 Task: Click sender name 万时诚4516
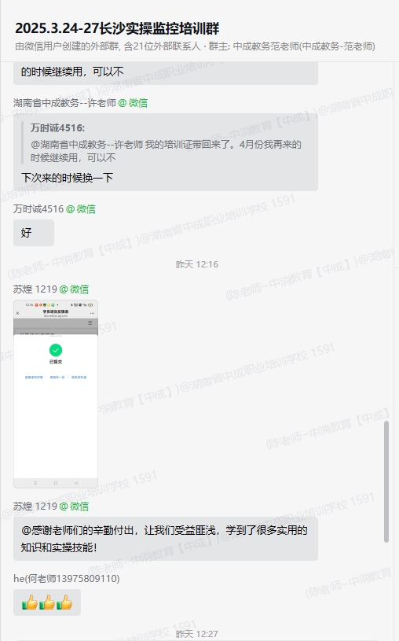[38, 209]
